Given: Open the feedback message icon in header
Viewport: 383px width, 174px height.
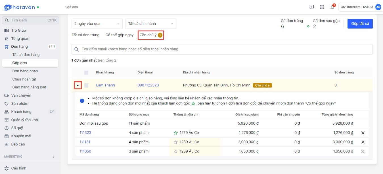Looking at the screenshot, I should click(312, 7).
